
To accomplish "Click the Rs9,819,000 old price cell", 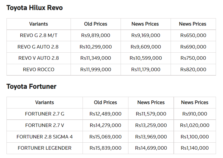I will click(96, 35).
